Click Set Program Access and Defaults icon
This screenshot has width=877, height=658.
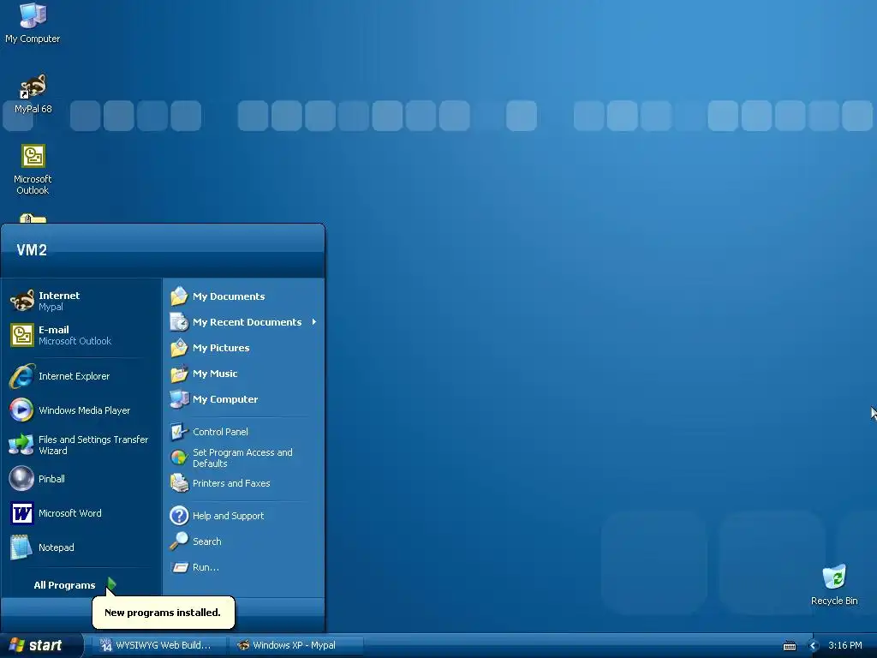(179, 458)
